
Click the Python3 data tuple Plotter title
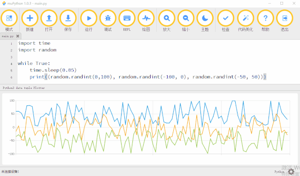tap(24, 88)
